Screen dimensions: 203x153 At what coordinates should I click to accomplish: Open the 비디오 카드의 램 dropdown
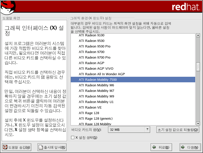point(147,130)
